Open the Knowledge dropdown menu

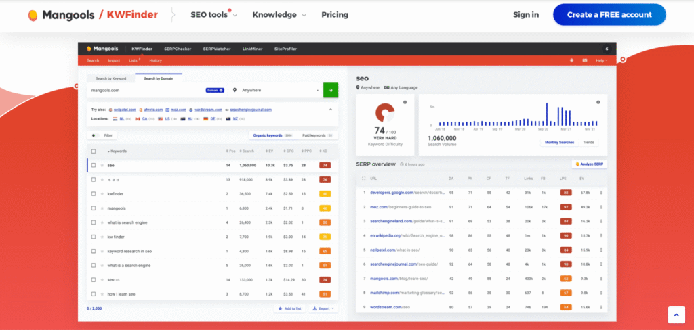tap(279, 15)
